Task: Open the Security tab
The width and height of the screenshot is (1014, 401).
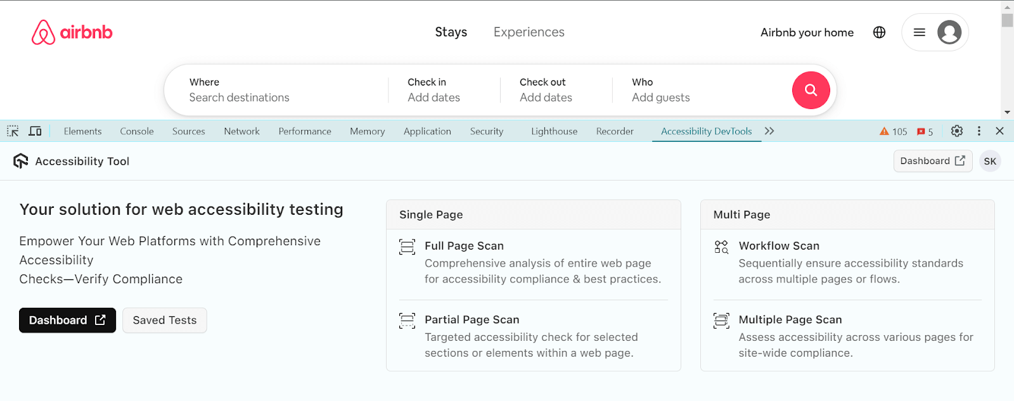Action: click(x=487, y=131)
